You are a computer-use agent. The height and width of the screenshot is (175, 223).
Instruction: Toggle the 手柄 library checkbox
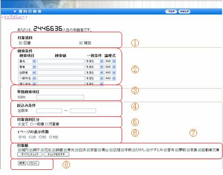tap(123, 150)
